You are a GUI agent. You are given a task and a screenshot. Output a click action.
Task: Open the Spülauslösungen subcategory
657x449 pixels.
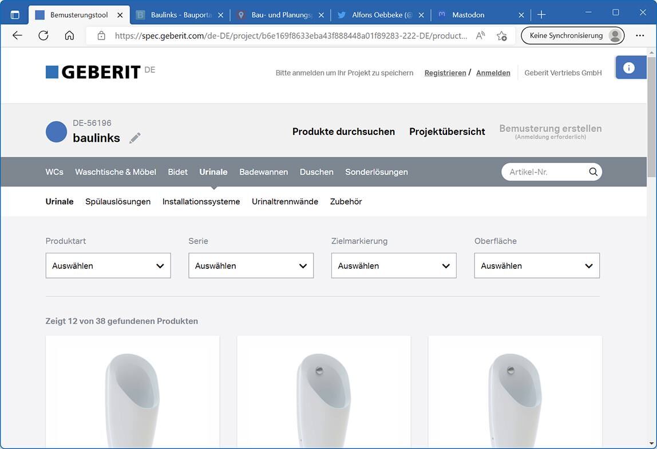pos(118,201)
